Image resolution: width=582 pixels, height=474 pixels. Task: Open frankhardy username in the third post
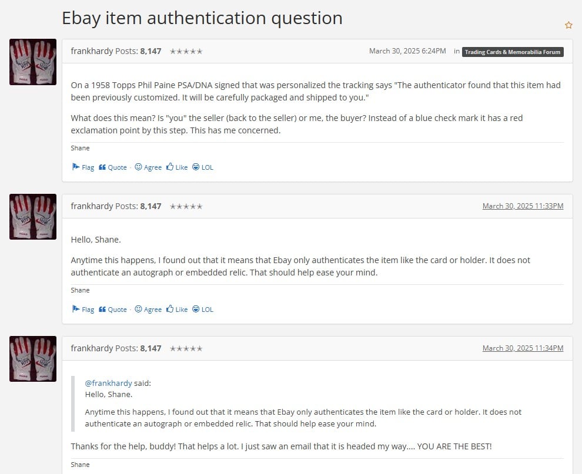(92, 348)
